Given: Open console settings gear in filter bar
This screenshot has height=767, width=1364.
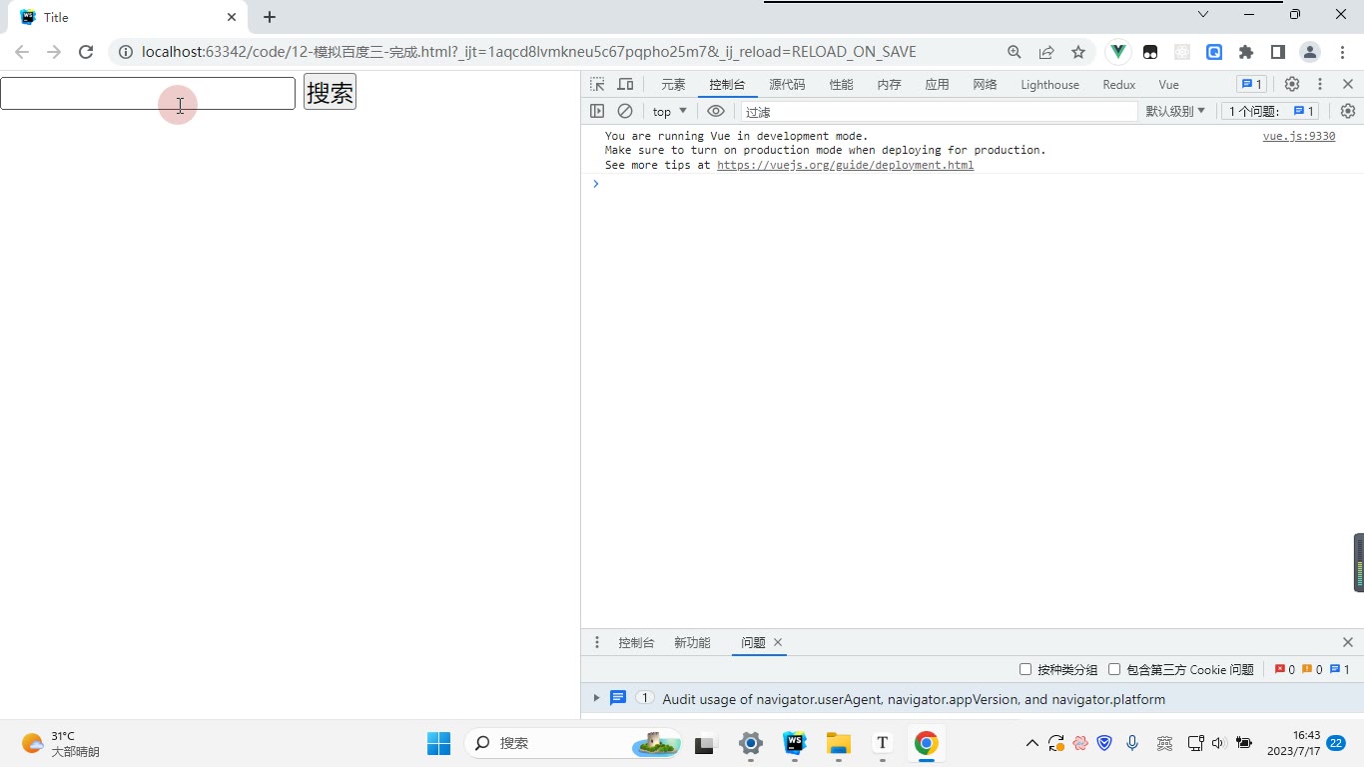Looking at the screenshot, I should point(1348,111).
